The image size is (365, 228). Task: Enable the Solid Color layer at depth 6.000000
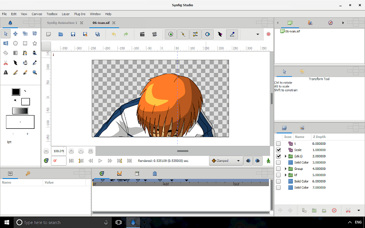click(x=278, y=181)
